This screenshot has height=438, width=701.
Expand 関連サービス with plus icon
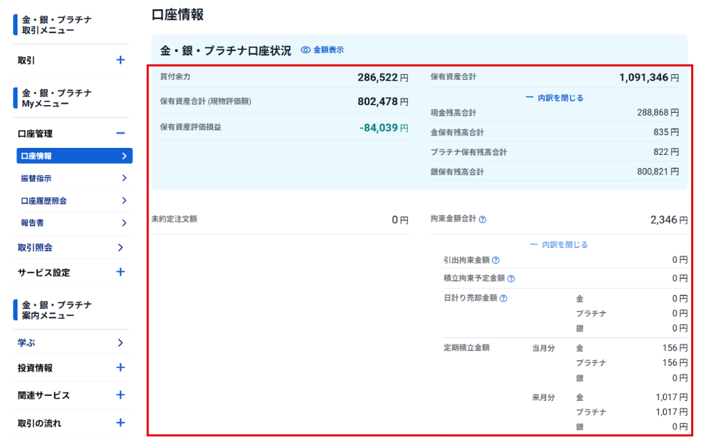(x=121, y=395)
